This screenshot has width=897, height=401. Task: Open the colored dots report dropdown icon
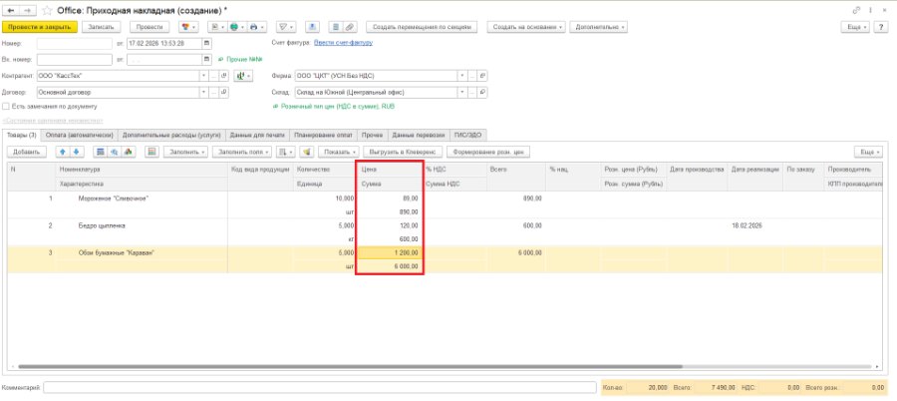(187, 27)
